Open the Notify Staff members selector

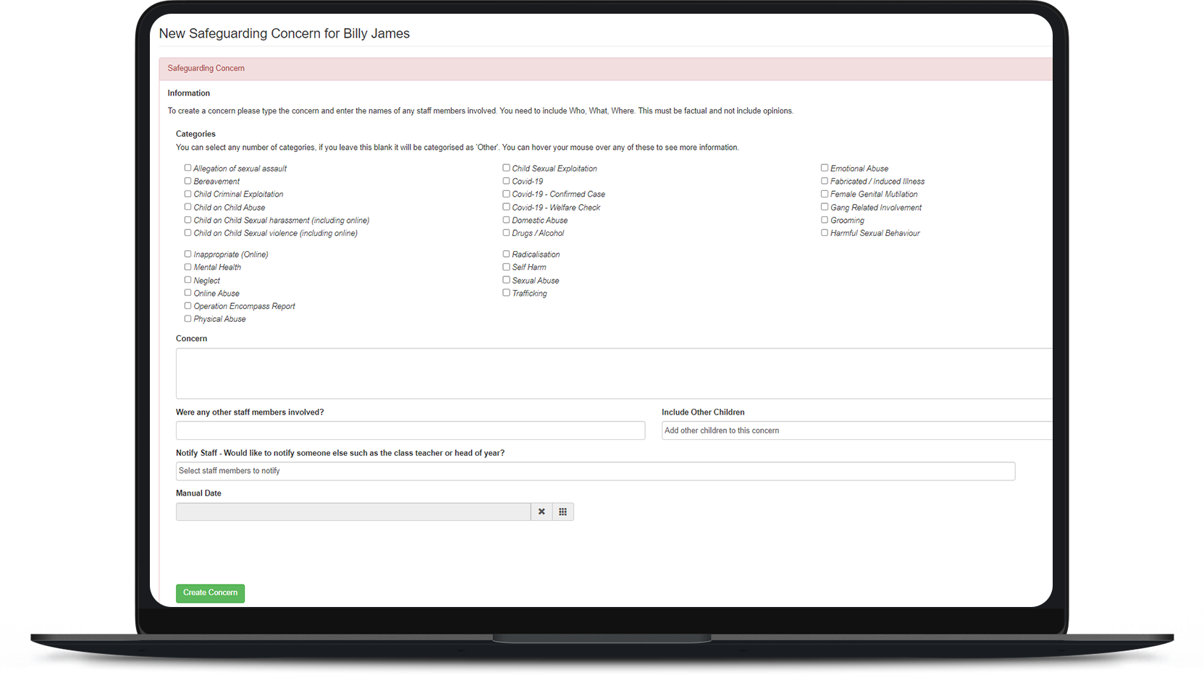pyautogui.click(x=594, y=471)
